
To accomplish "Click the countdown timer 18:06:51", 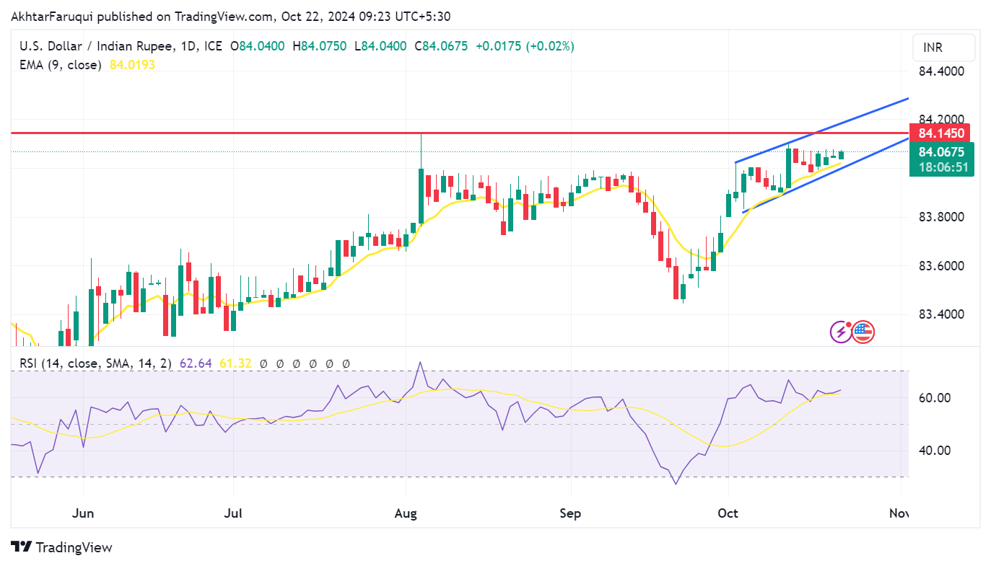I will pyautogui.click(x=942, y=167).
